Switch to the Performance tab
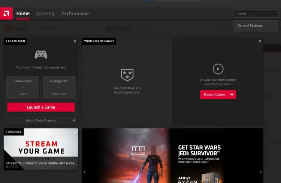281x183 pixels. tap(75, 13)
